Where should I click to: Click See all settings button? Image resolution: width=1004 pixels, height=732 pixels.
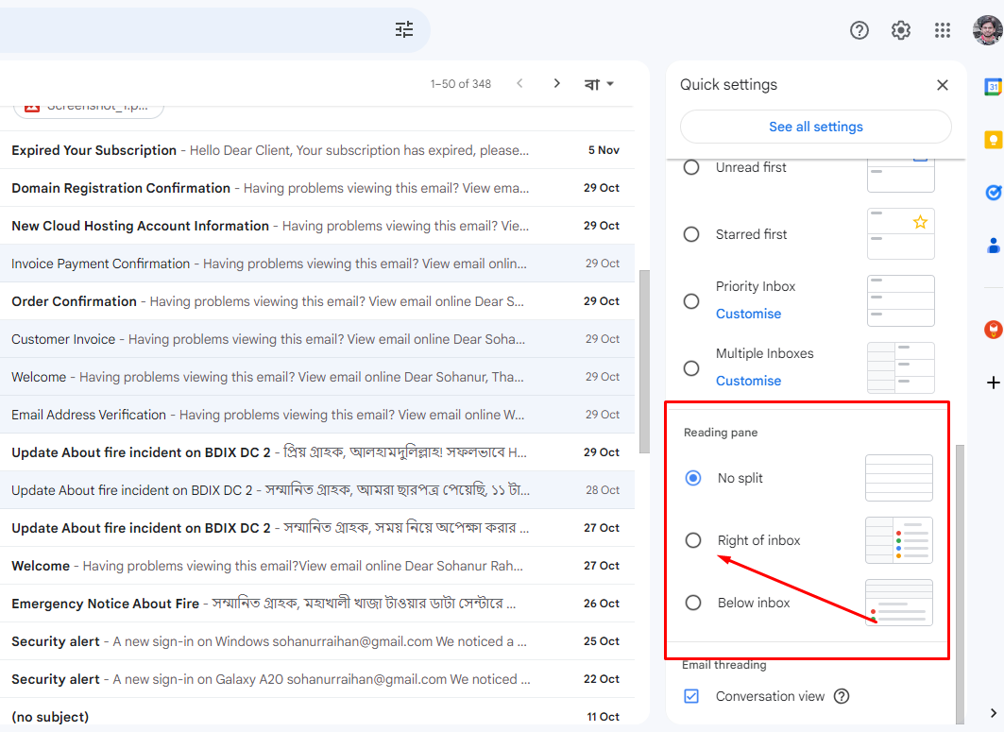(x=815, y=127)
